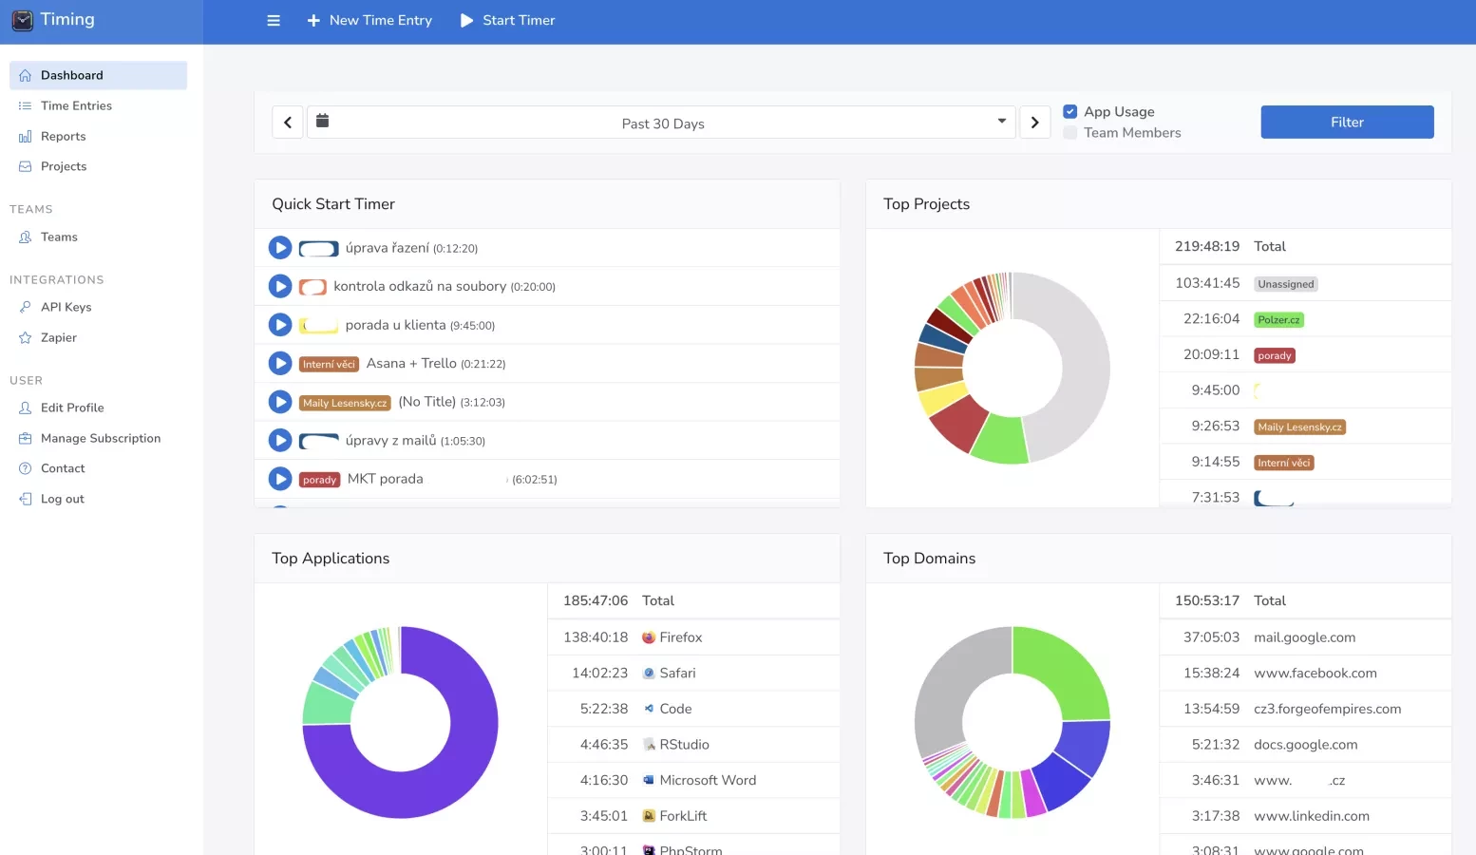The height and width of the screenshot is (855, 1476).
Task: Click the Firefox app icon
Action: [649, 637]
